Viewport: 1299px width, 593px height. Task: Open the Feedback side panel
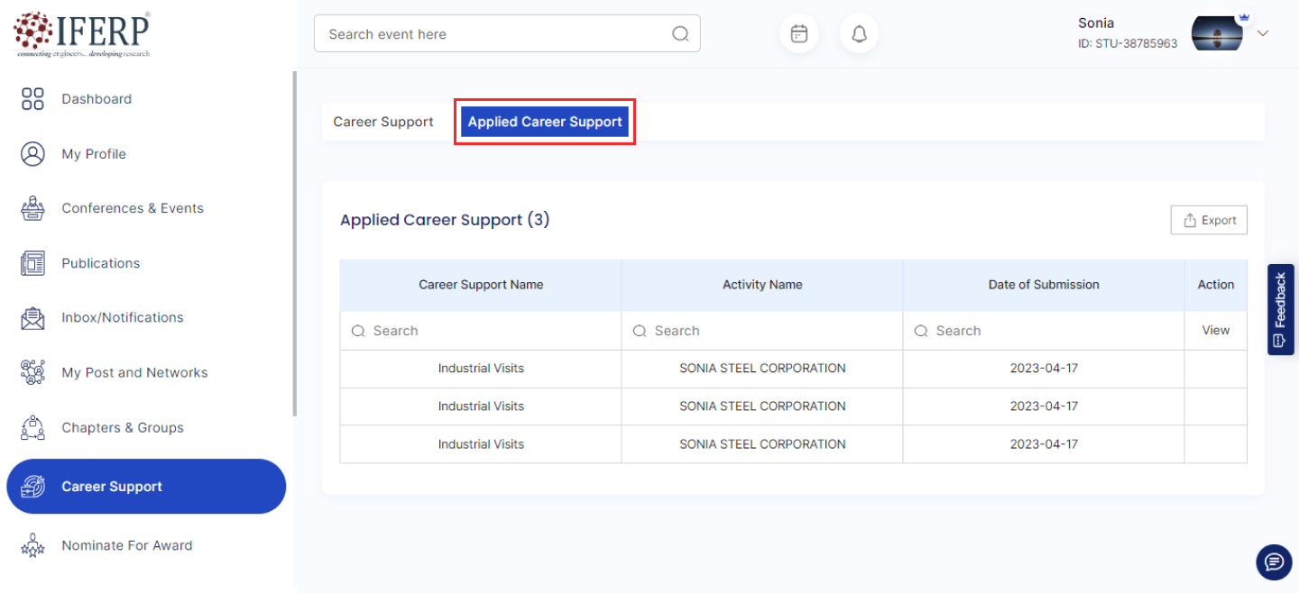coord(1280,309)
